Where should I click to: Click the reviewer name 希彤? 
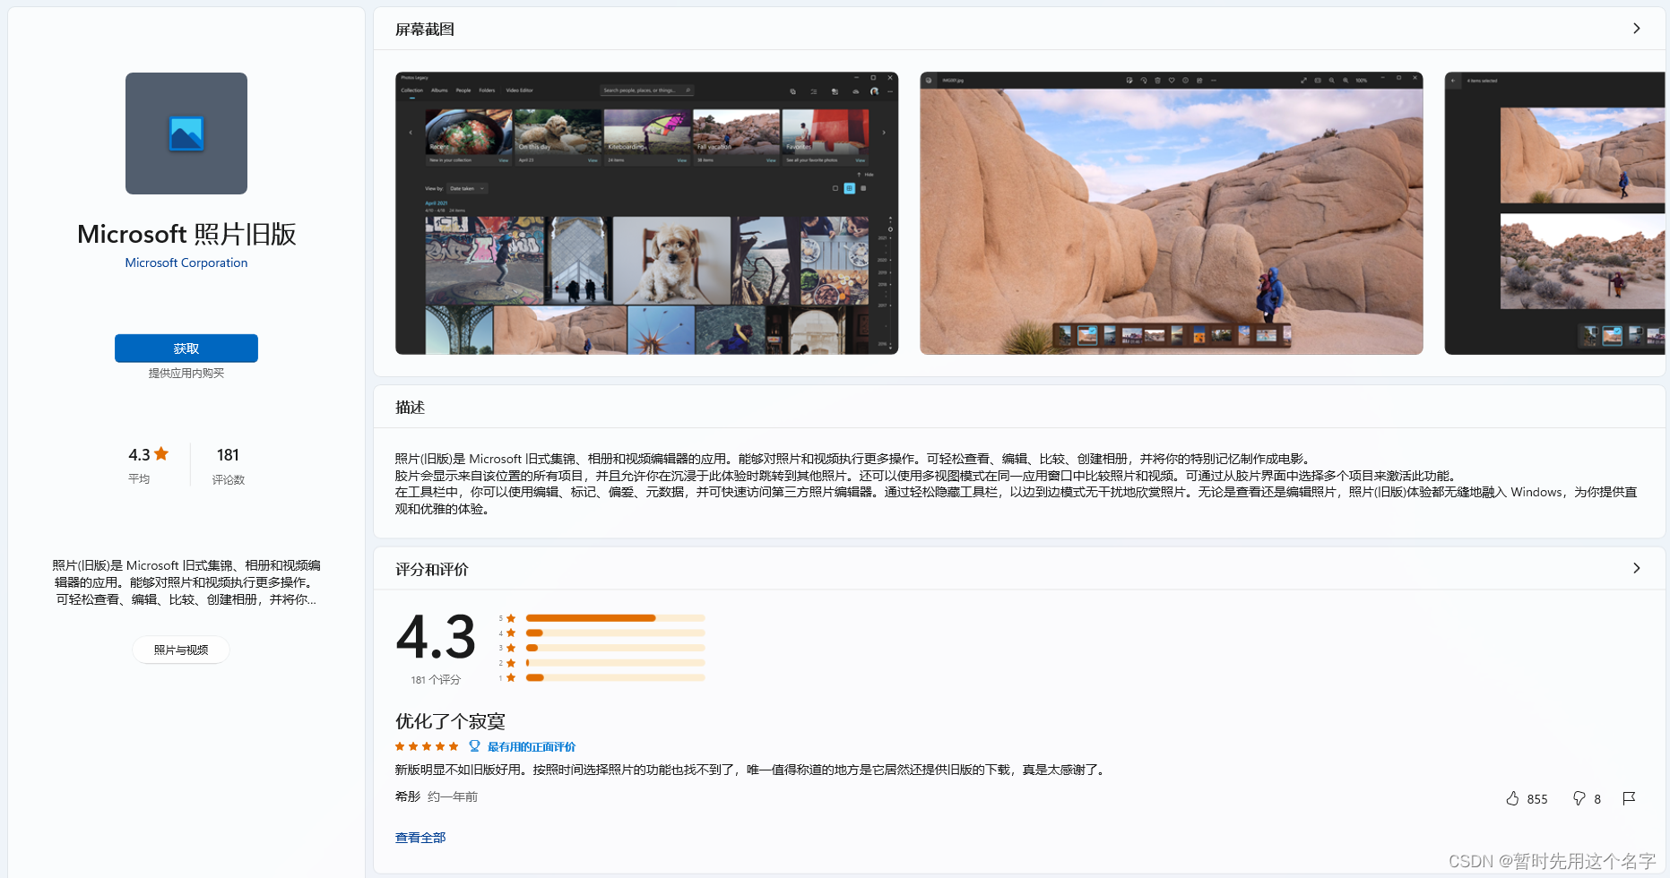pyautogui.click(x=408, y=796)
